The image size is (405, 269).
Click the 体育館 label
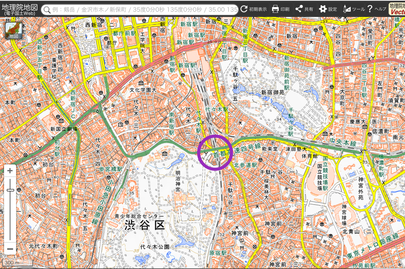(x=309, y=156)
